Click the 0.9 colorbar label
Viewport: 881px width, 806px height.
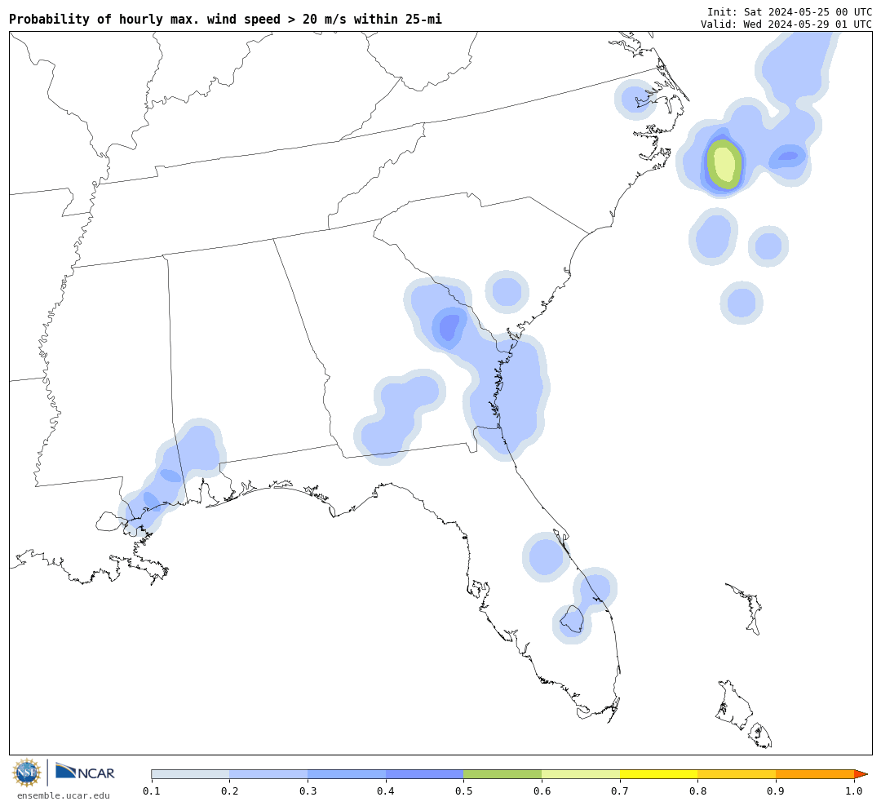point(776,791)
